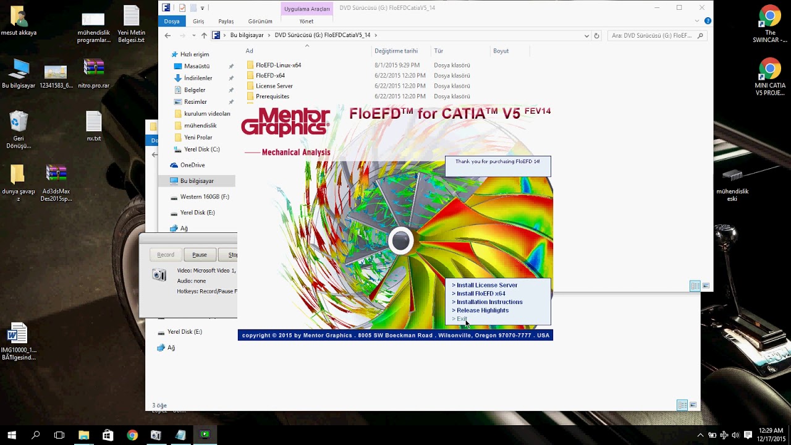791x445 pixels.
Task: Open Explorer Help question mark icon
Action: [x=708, y=21]
